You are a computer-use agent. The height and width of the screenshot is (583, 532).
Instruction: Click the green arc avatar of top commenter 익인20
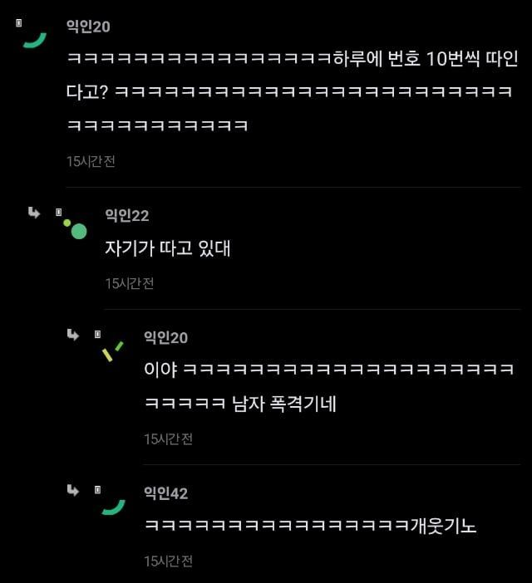pos(35,40)
